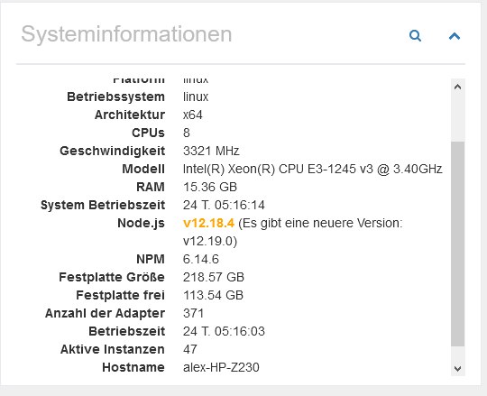Click the orange v12.18.4 Node.js version
Viewport: 487px width, 396px height.
tap(208, 223)
